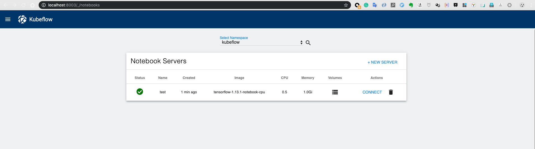Bookmark this page with the star icon
The height and width of the screenshot is (149, 535).
coord(346,5)
